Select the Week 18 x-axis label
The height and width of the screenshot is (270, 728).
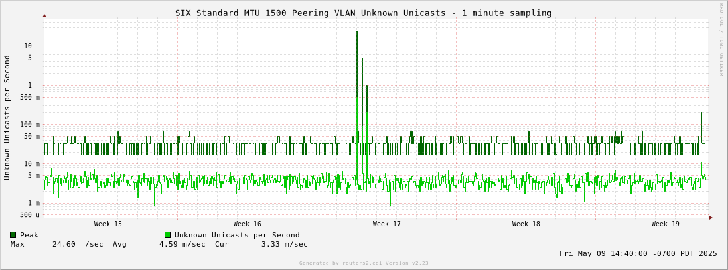[526, 224]
